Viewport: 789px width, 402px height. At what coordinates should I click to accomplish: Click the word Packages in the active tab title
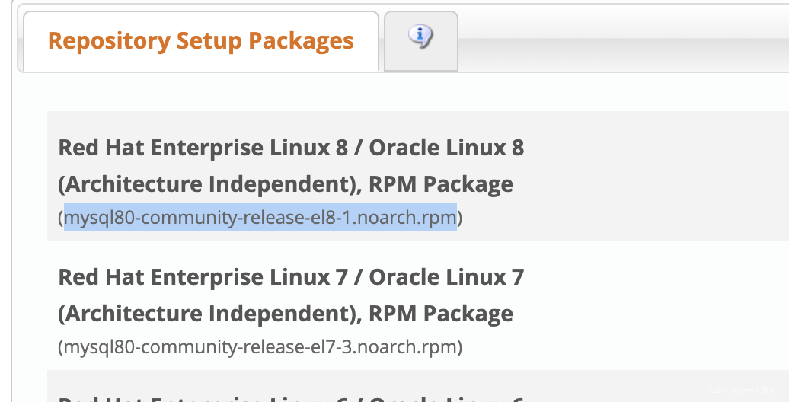click(305, 41)
